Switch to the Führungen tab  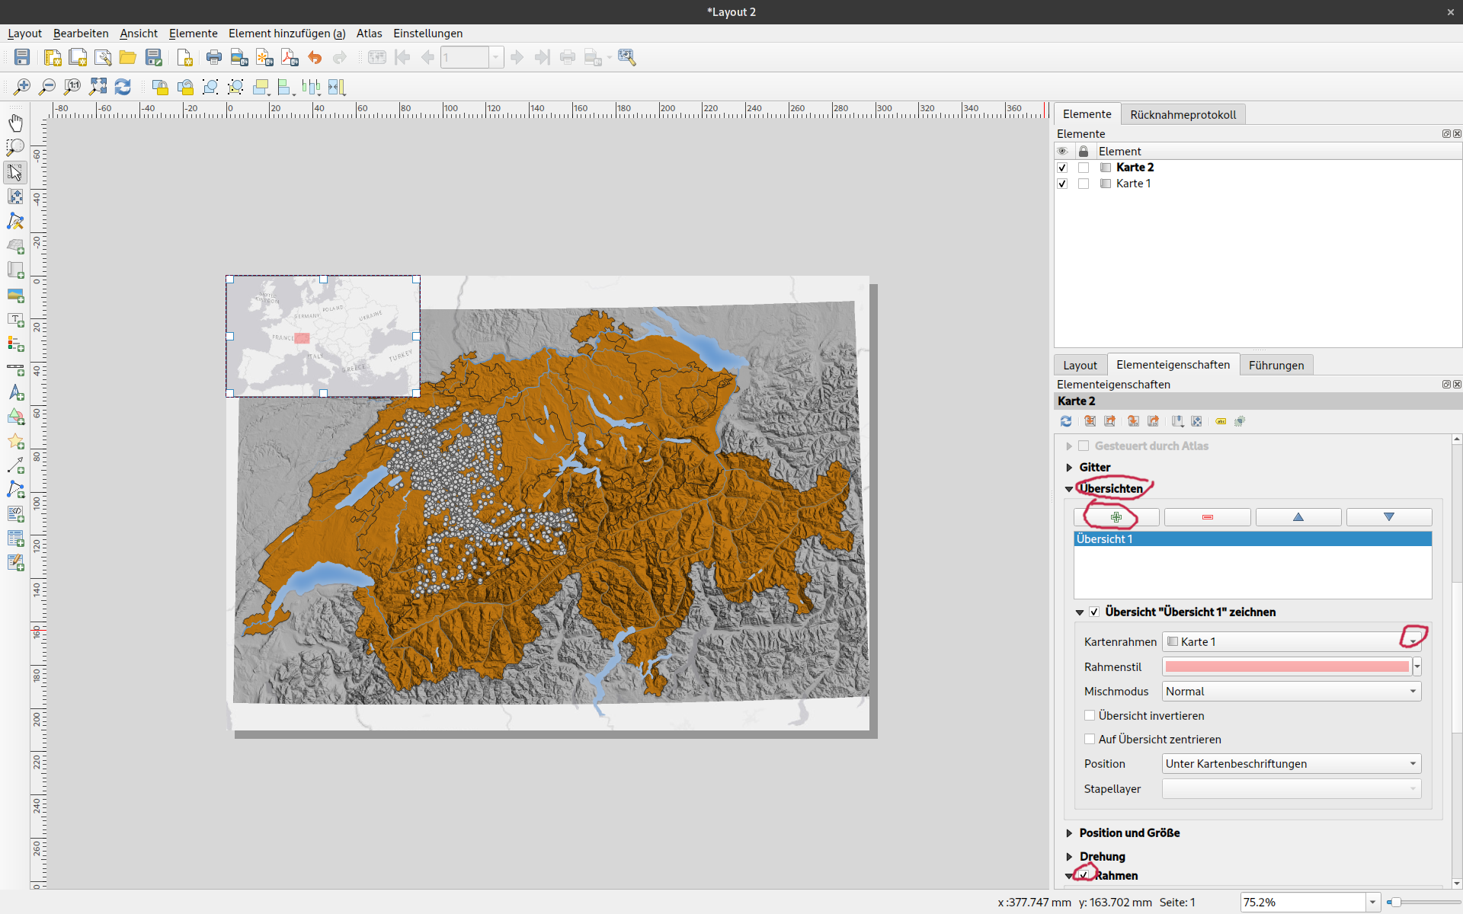1276,365
